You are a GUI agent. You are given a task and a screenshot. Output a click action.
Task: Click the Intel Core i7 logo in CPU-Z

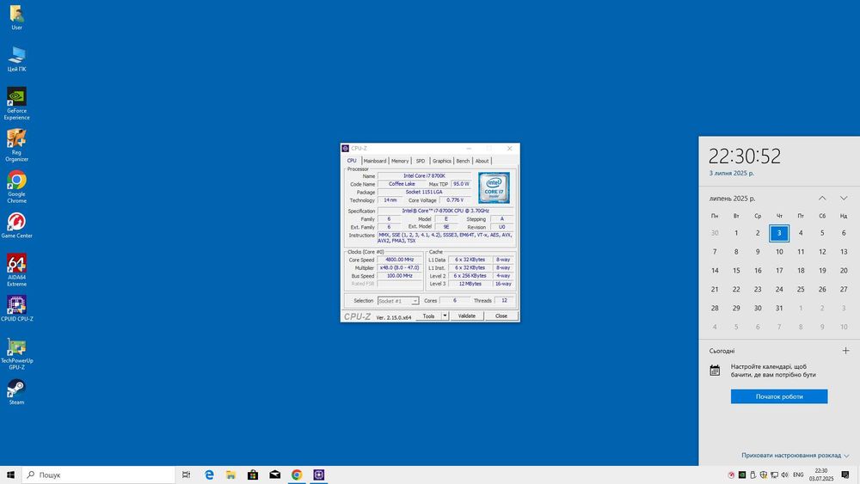[x=494, y=187]
